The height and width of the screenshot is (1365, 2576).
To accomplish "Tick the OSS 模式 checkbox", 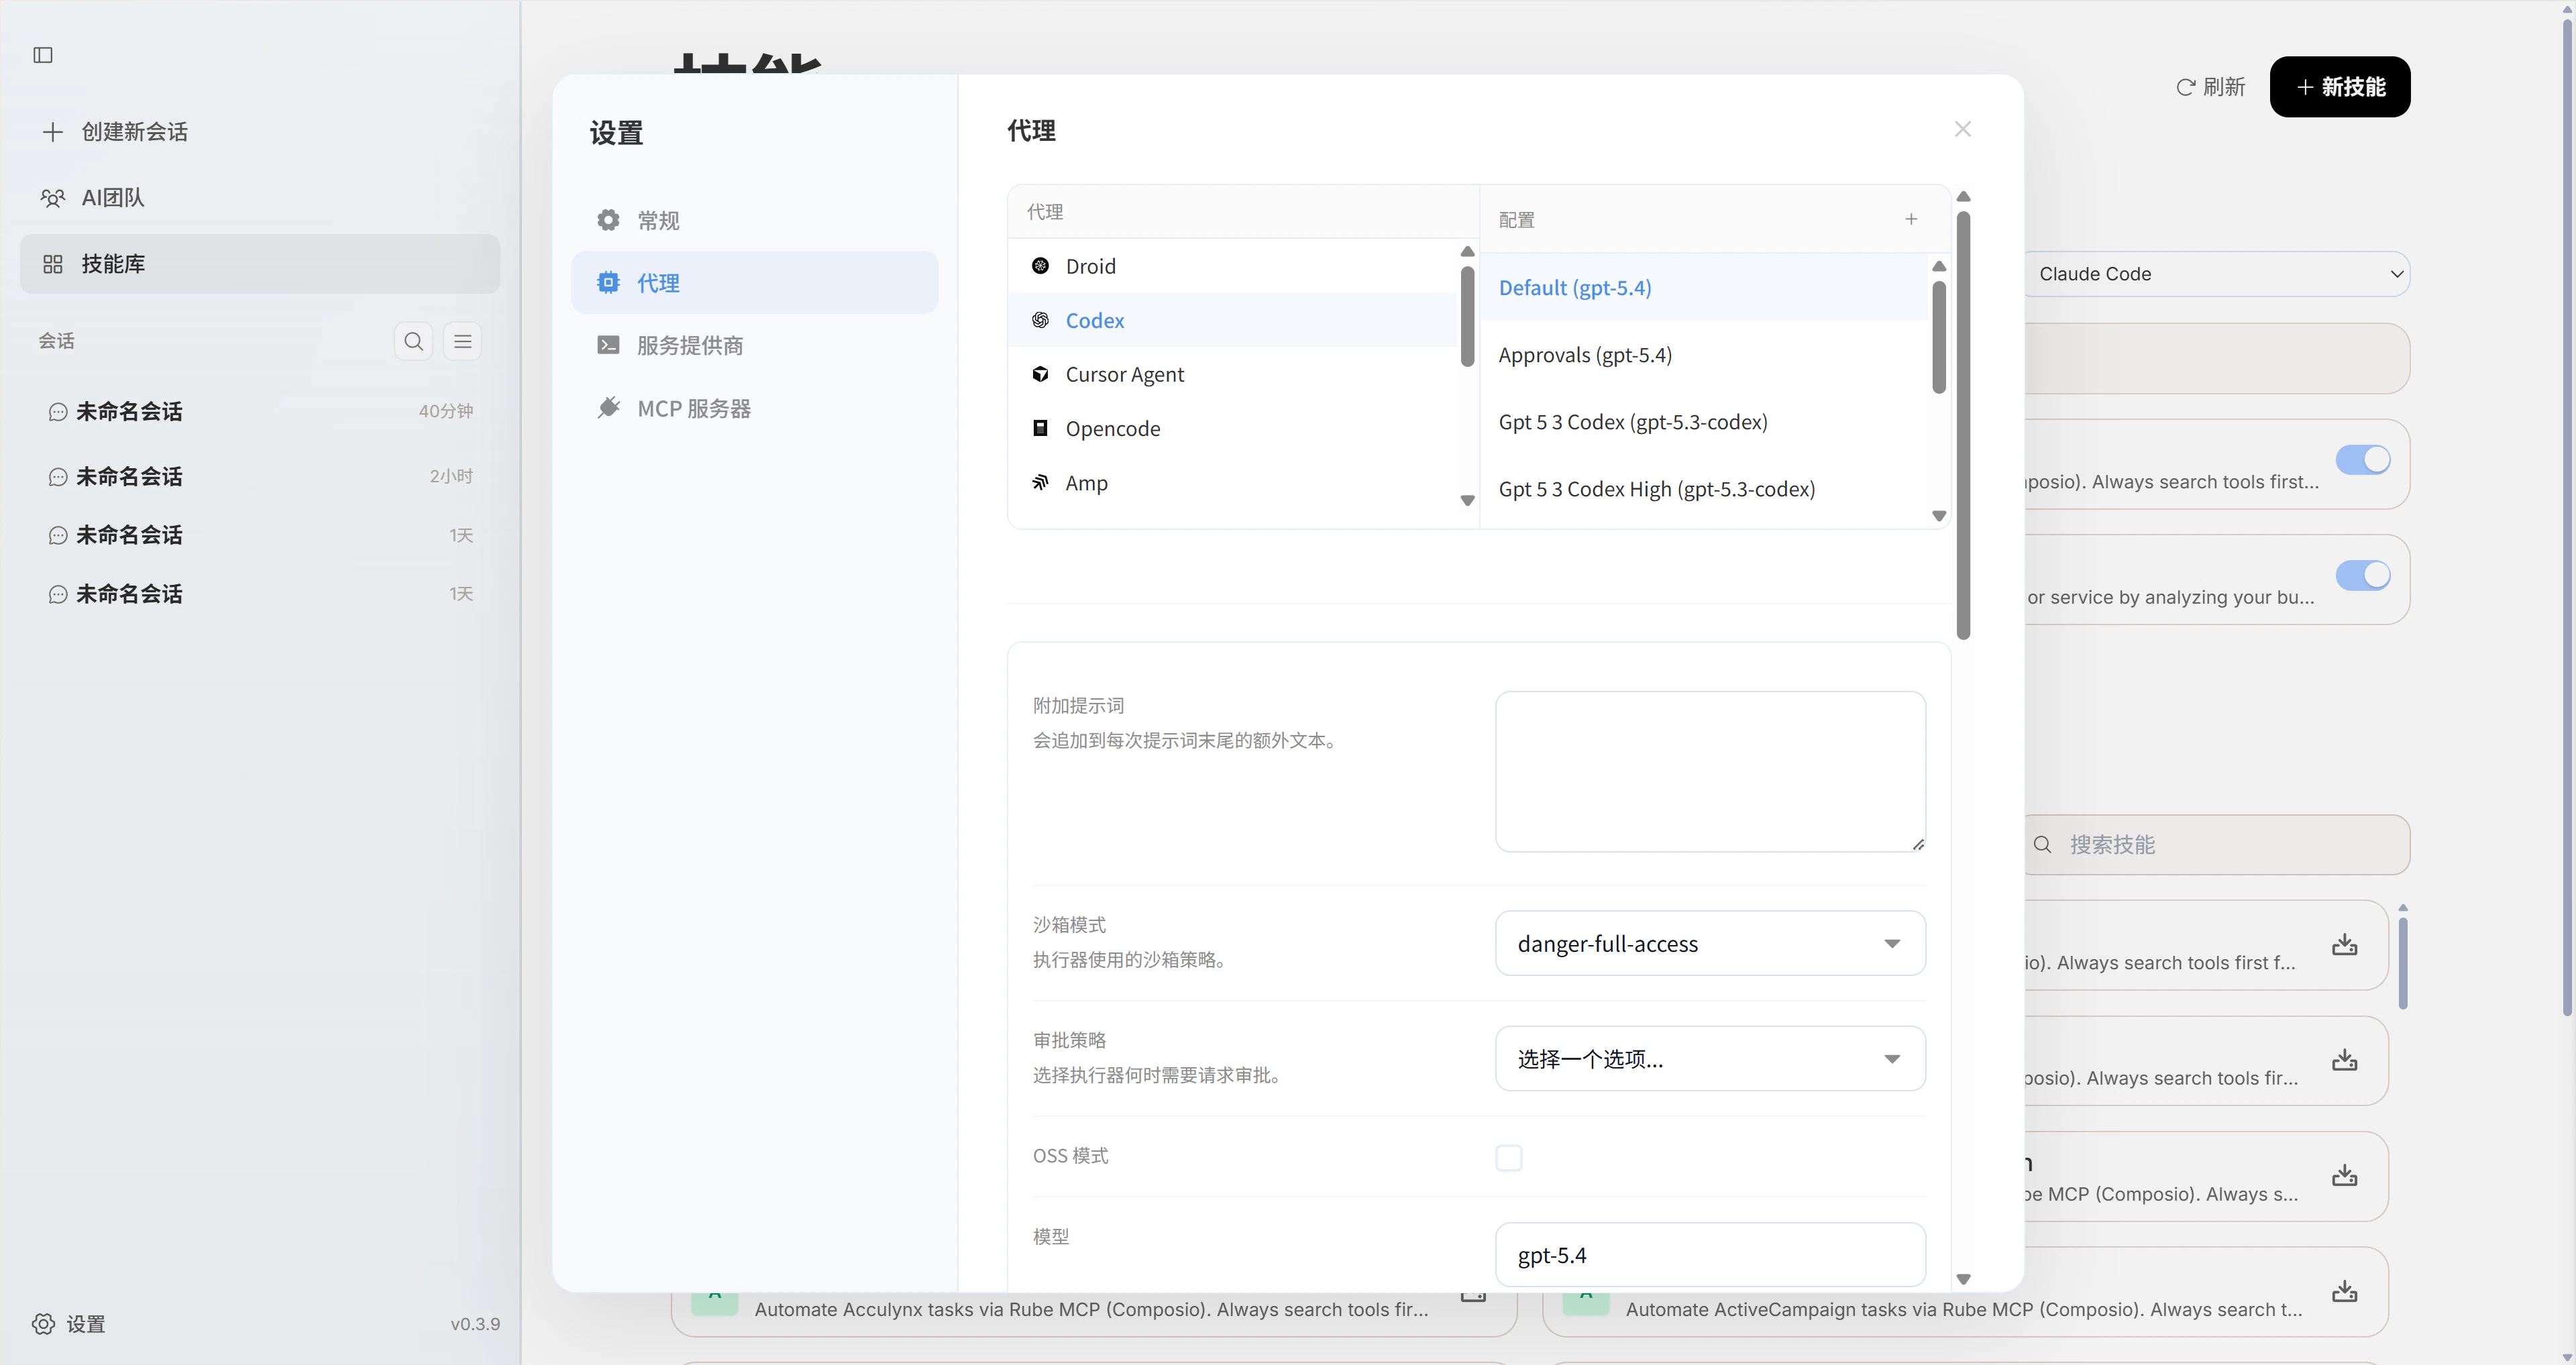I will (1508, 1158).
